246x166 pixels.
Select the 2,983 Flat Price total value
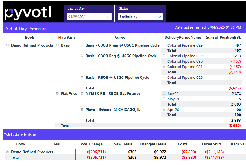click(236, 120)
